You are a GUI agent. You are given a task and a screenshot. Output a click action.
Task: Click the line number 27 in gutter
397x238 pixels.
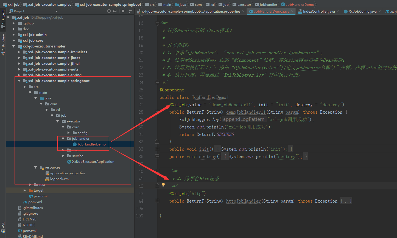click(x=141, y=105)
